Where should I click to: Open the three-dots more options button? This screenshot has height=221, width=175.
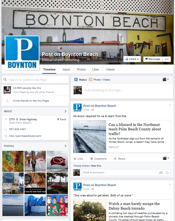coord(167,59)
